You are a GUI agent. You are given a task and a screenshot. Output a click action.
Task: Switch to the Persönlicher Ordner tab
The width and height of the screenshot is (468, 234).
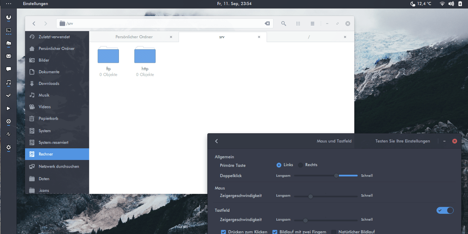click(135, 37)
